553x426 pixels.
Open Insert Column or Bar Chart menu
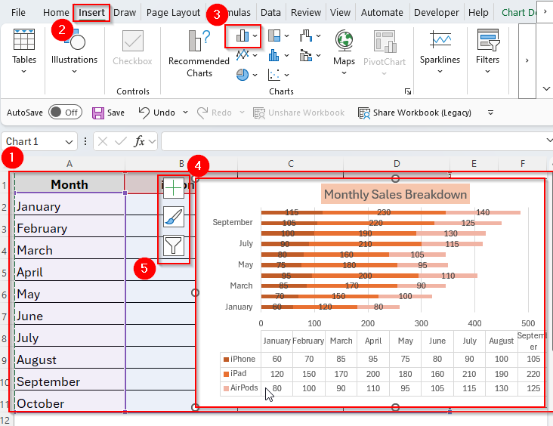coord(243,35)
